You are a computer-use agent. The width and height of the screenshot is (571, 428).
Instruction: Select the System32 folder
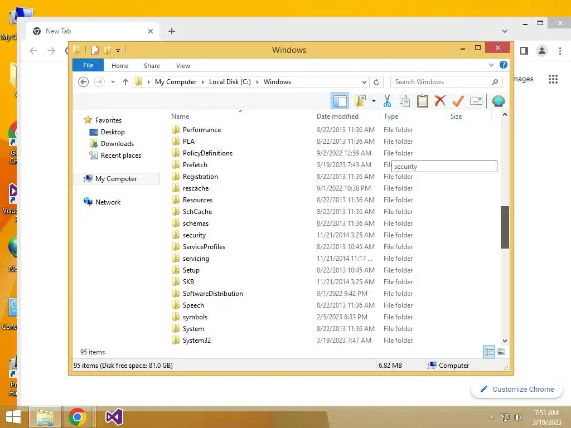[197, 341]
